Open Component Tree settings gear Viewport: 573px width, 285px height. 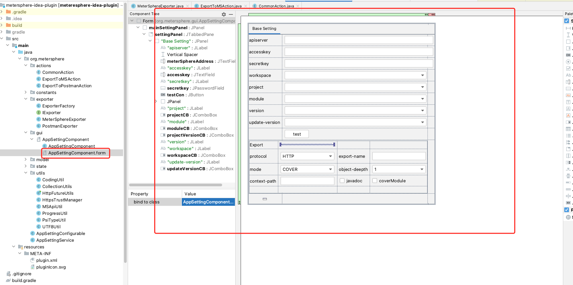click(x=224, y=14)
